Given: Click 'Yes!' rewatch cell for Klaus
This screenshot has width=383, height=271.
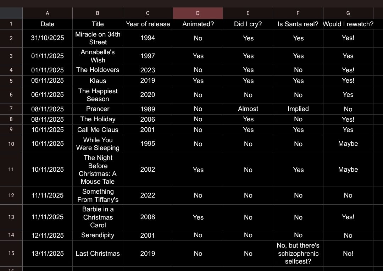Looking at the screenshot, I should point(348,81).
